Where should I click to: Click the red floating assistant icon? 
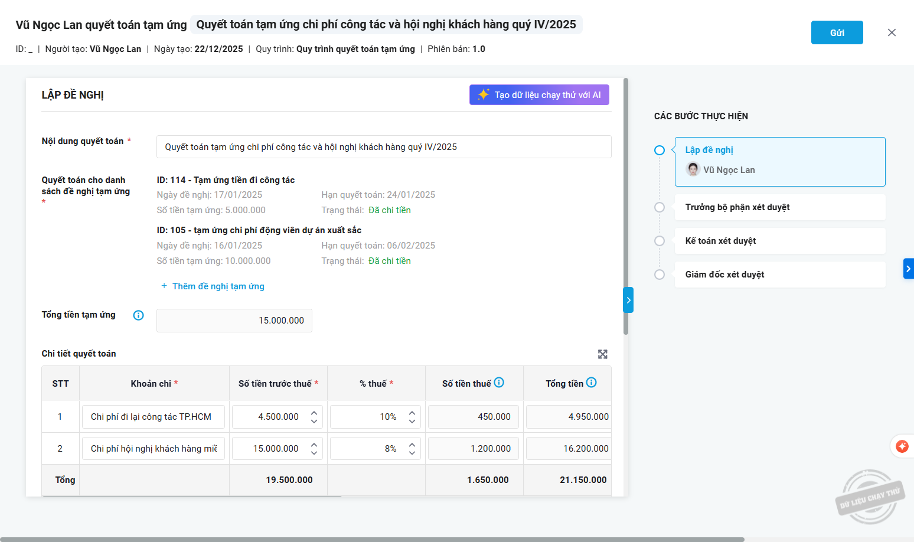pyautogui.click(x=902, y=446)
